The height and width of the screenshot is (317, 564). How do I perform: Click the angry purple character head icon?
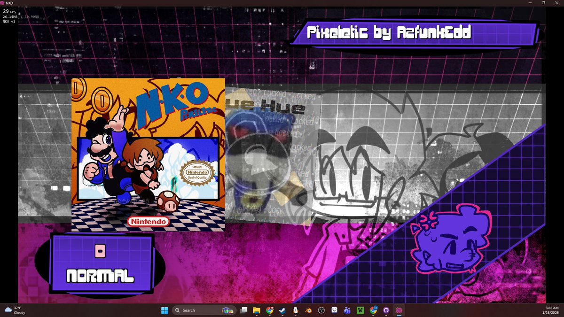point(451,240)
